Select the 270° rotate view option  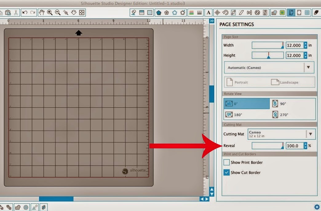point(293,115)
